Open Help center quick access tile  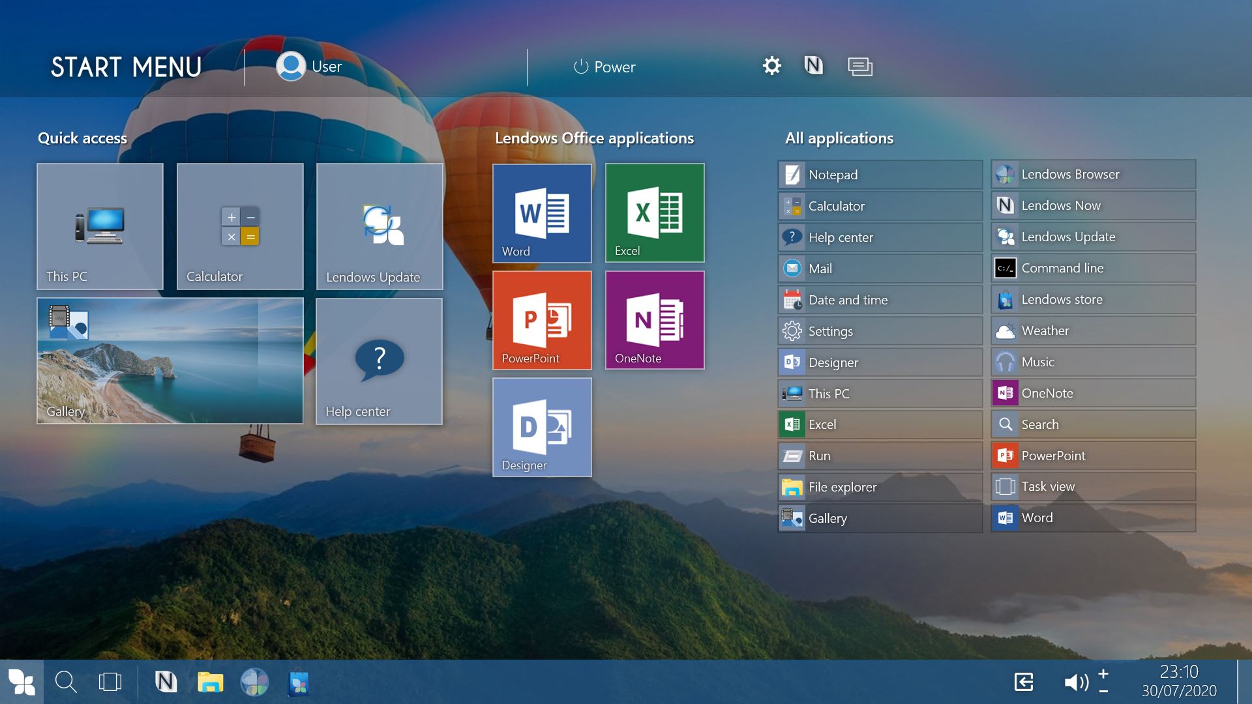(x=380, y=361)
